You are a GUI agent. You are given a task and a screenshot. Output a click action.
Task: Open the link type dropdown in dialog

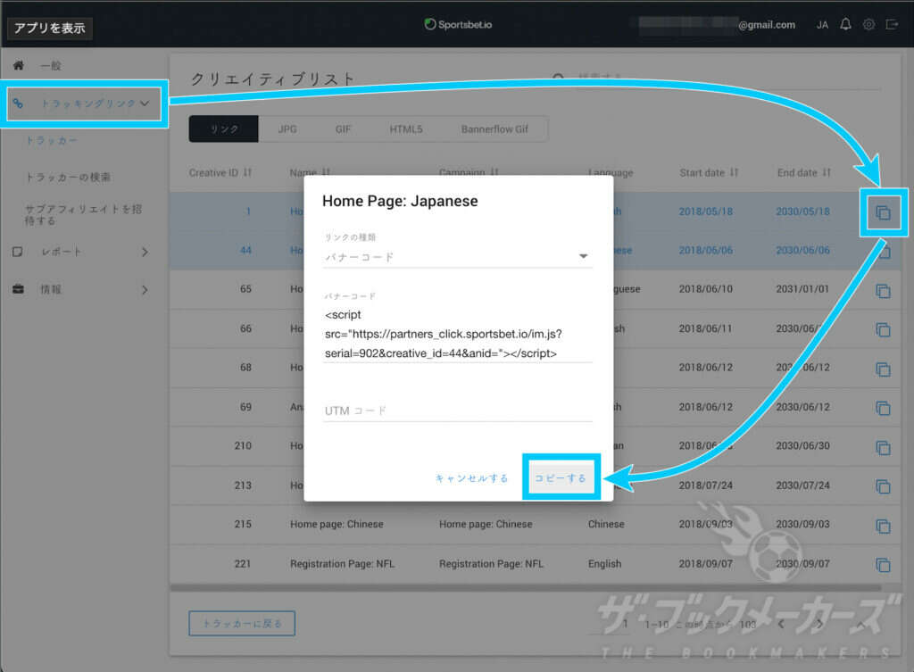point(458,257)
